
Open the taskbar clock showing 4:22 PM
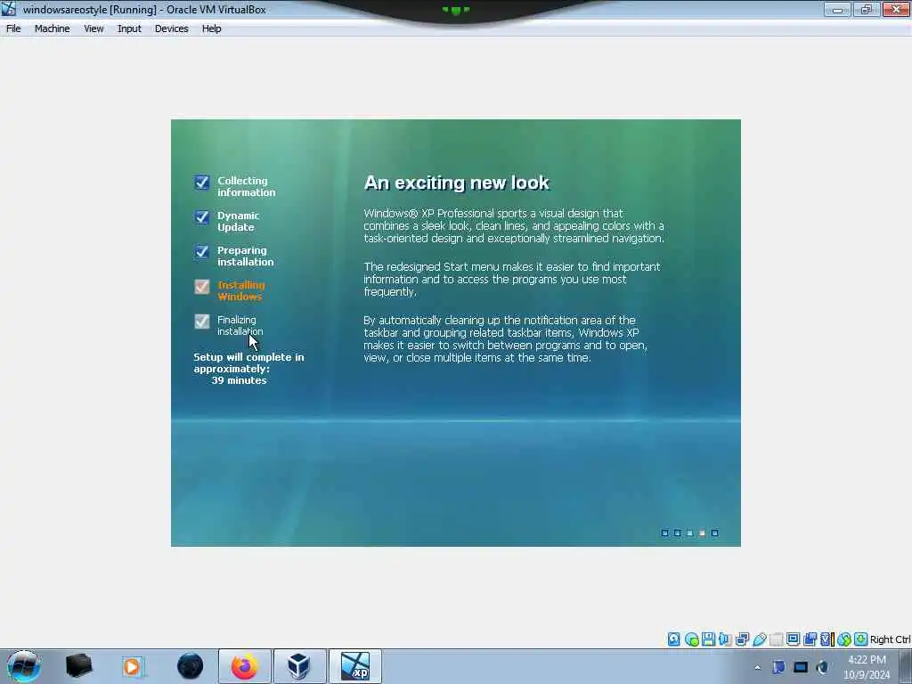tap(867, 667)
